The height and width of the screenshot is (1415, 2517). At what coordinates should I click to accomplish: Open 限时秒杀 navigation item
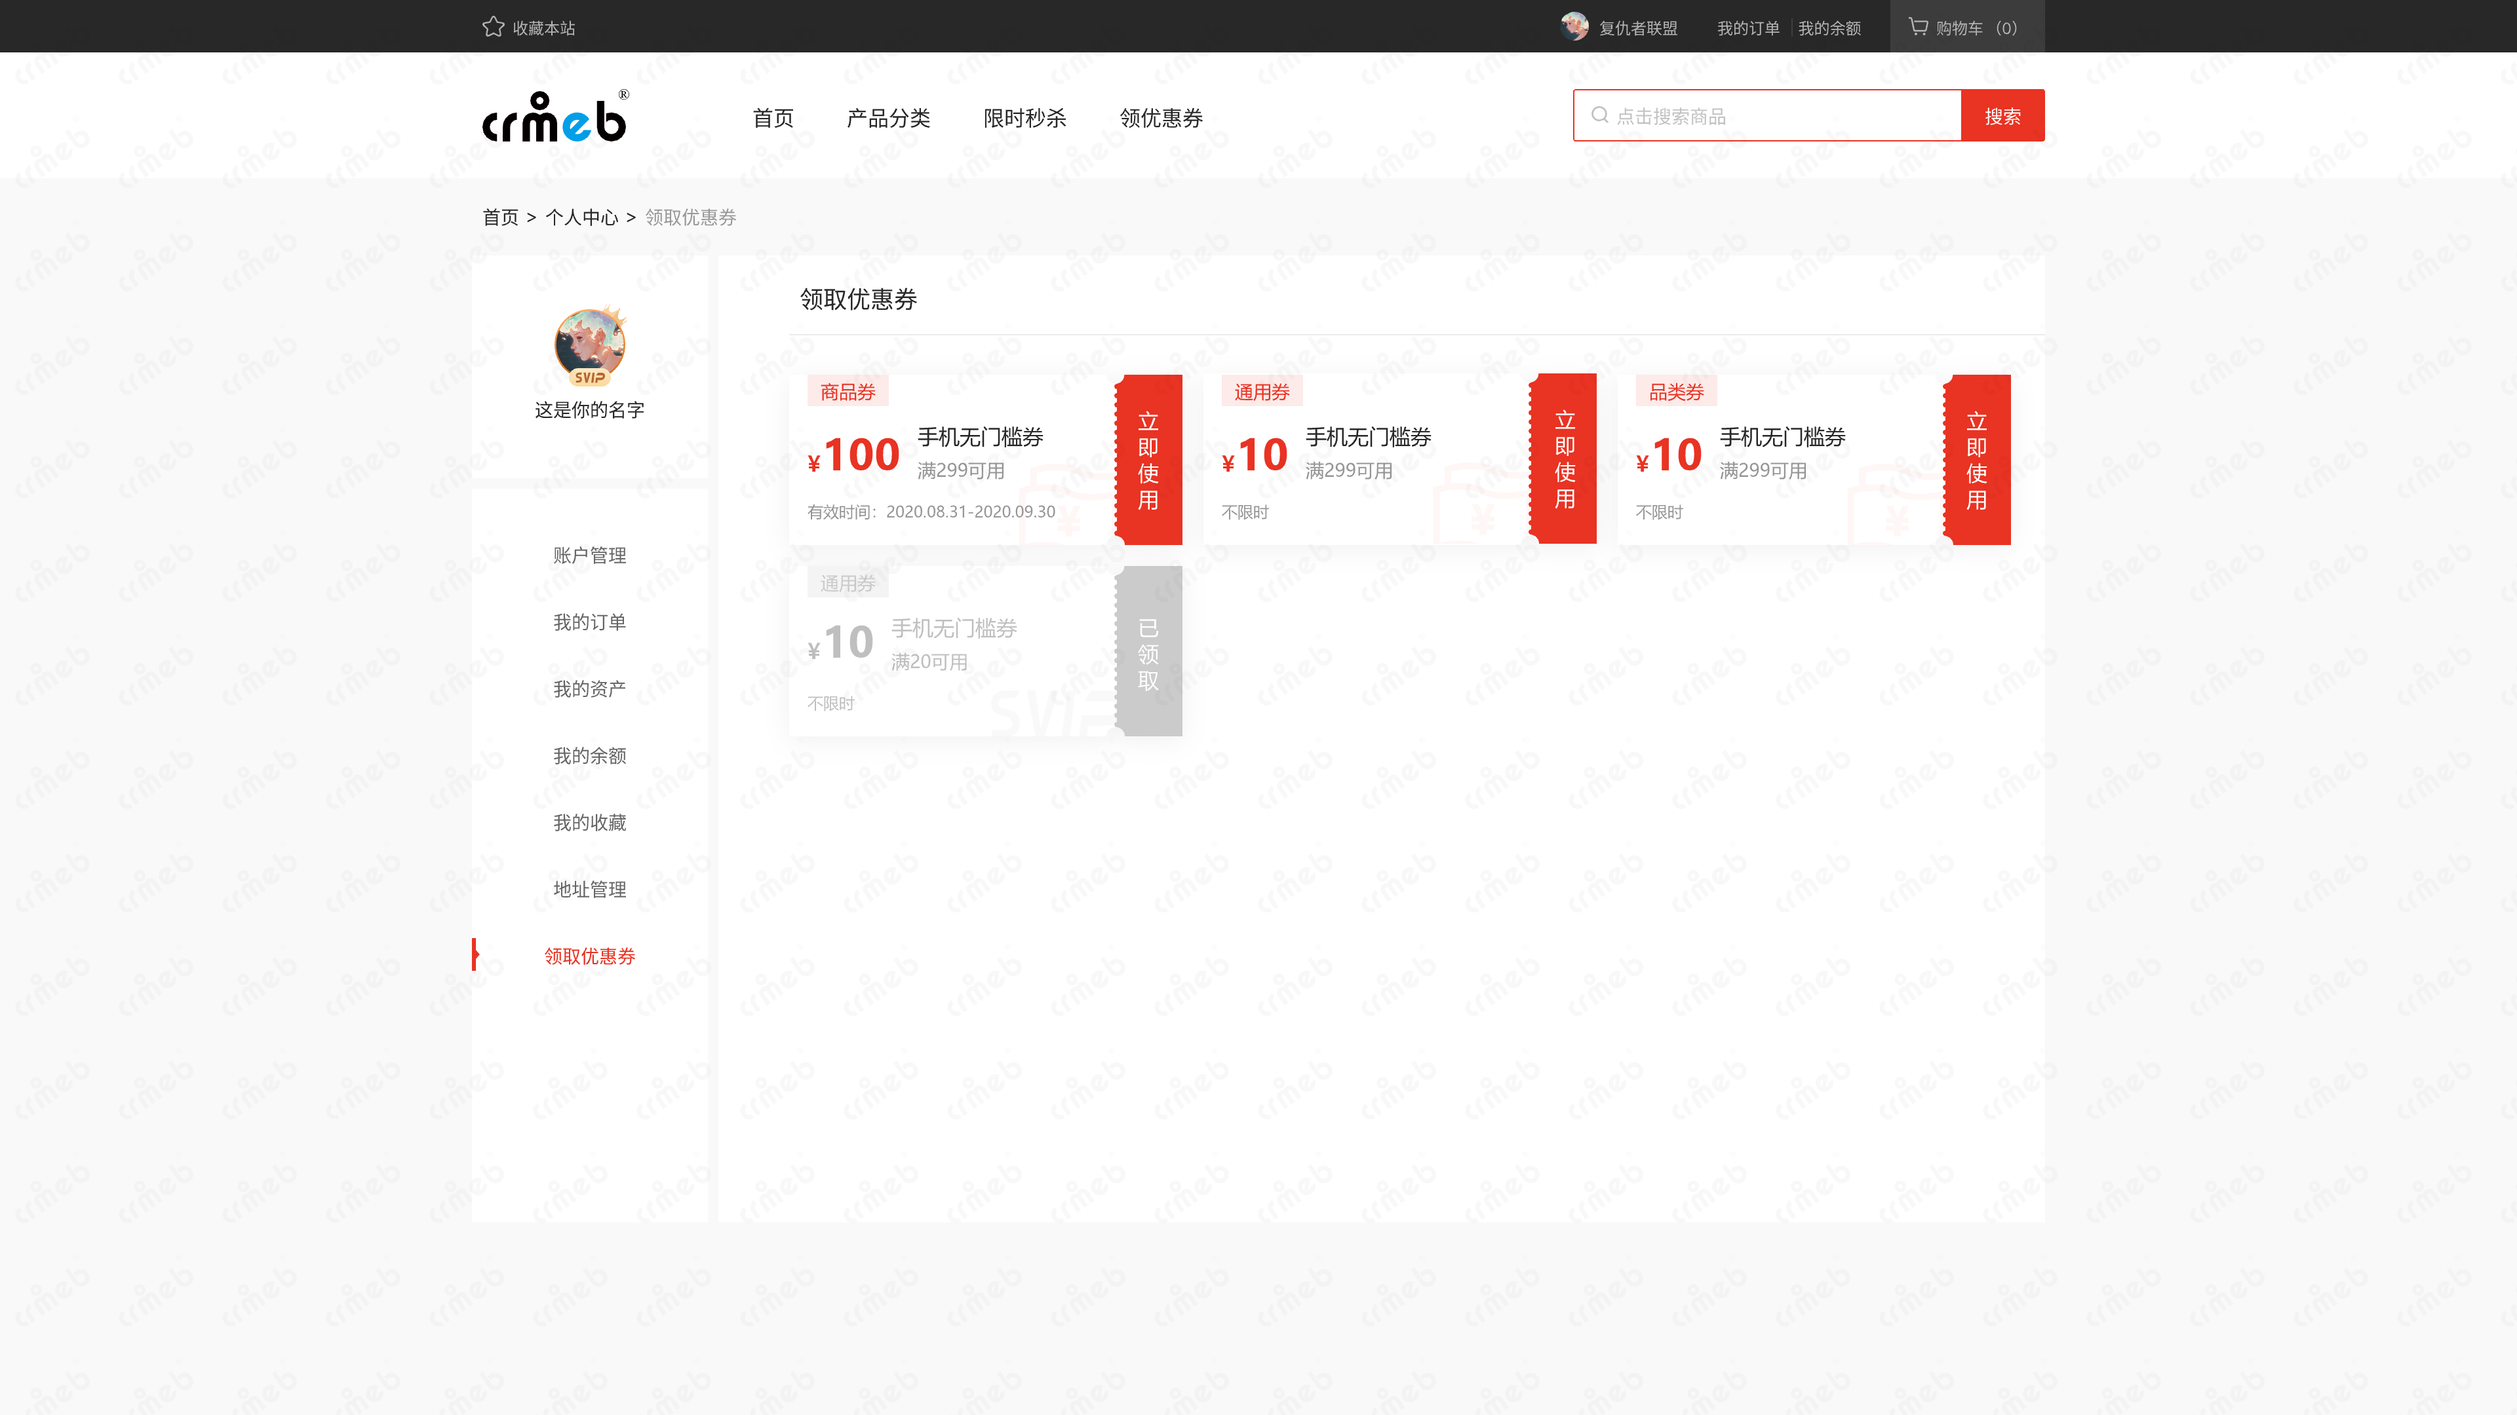point(1024,118)
